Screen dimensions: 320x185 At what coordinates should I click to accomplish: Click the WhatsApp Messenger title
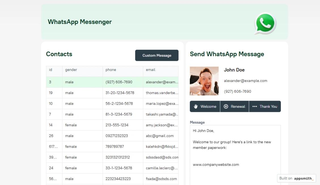[80, 22]
